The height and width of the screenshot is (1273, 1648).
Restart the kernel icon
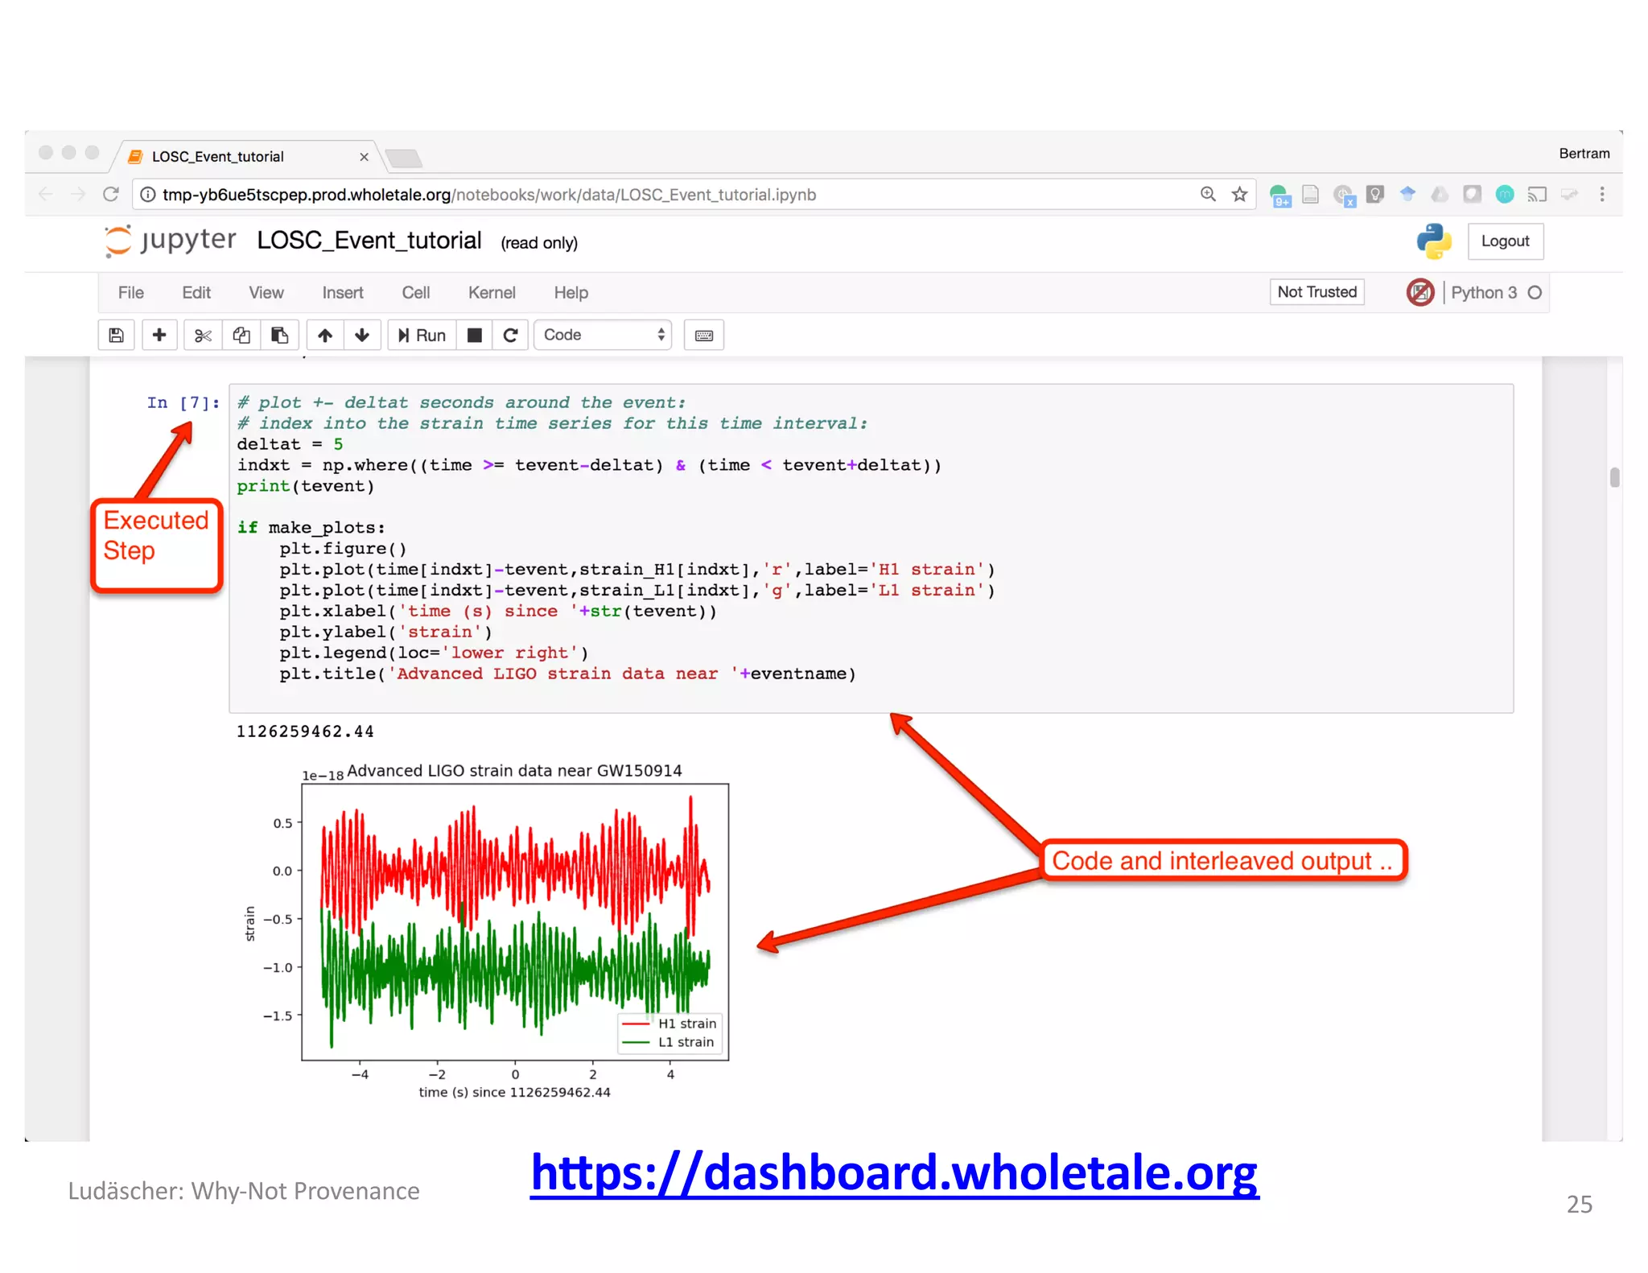[510, 336]
